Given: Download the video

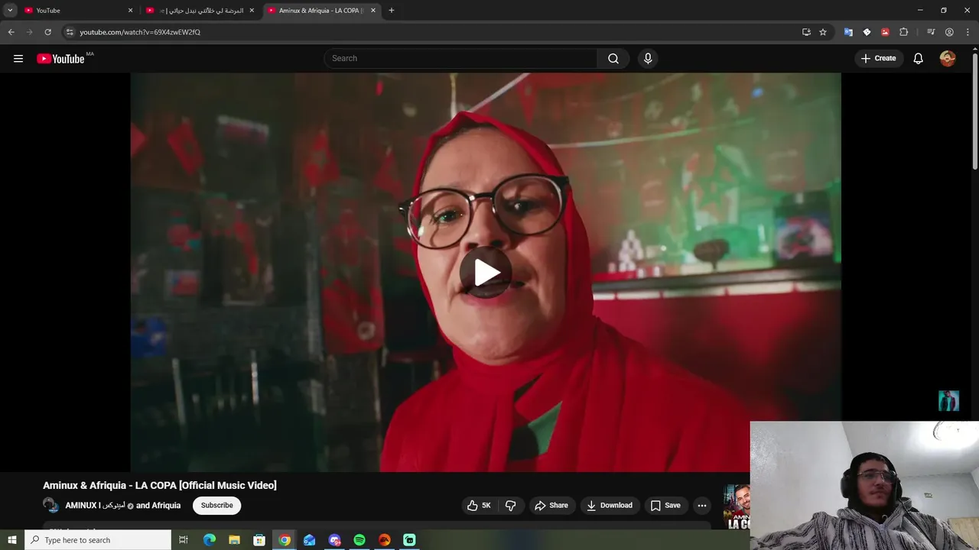Looking at the screenshot, I should tap(610, 506).
